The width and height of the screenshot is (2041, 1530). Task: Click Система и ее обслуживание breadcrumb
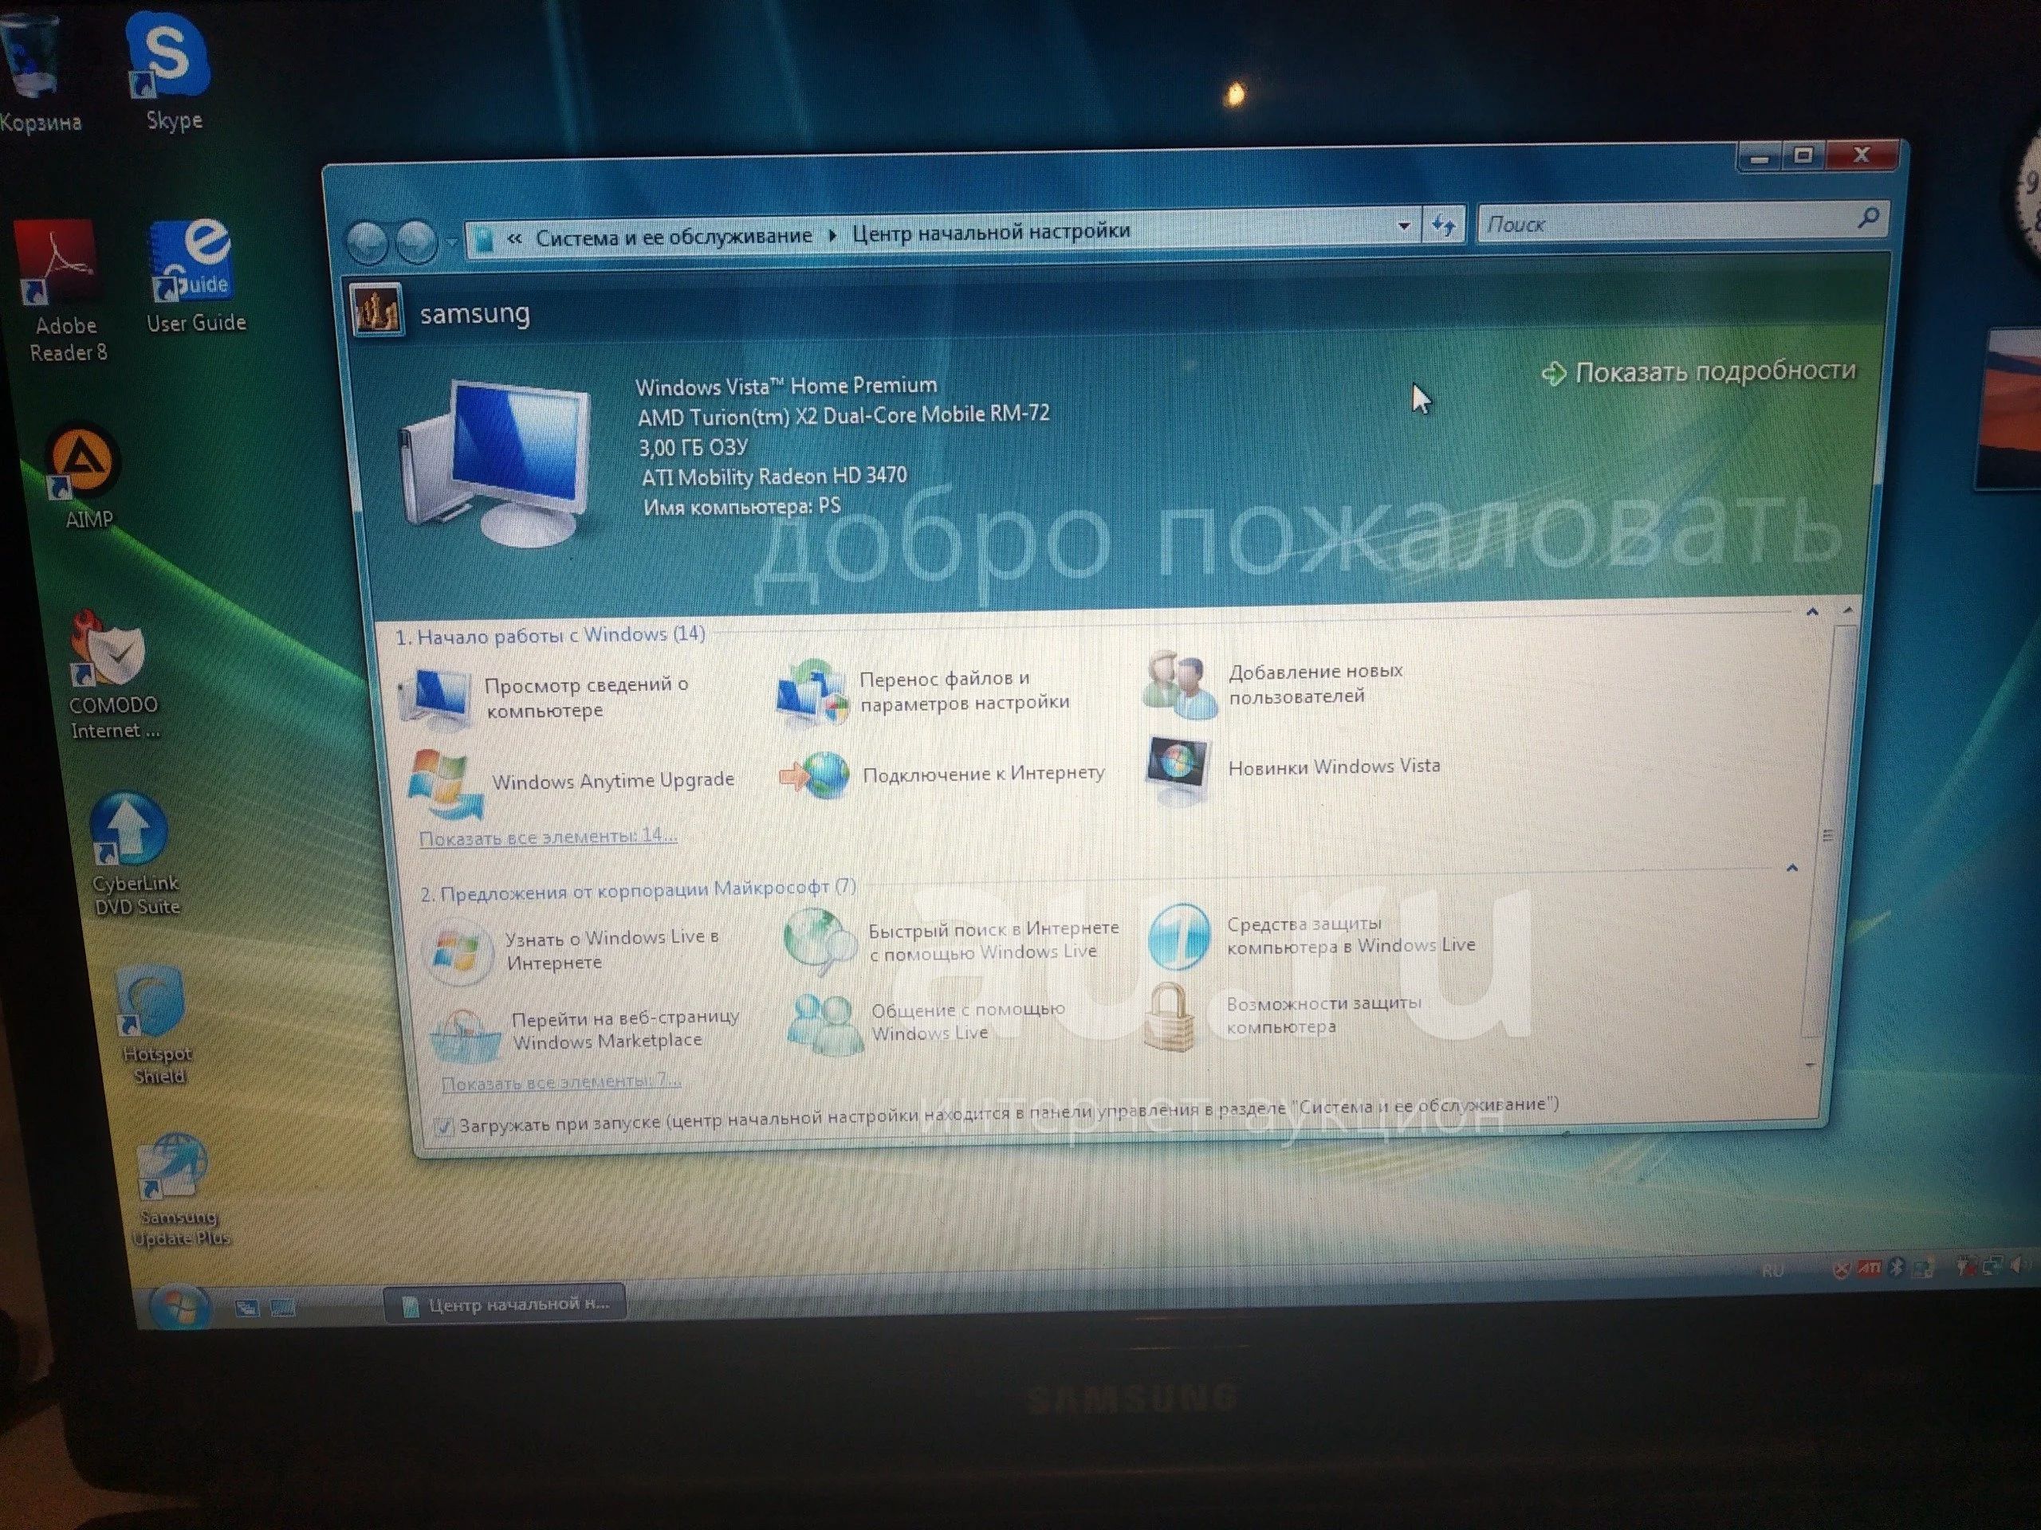click(674, 236)
